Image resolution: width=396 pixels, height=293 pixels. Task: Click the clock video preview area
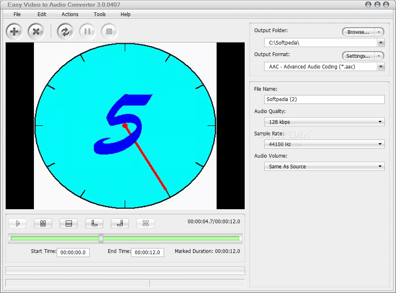[x=125, y=125]
